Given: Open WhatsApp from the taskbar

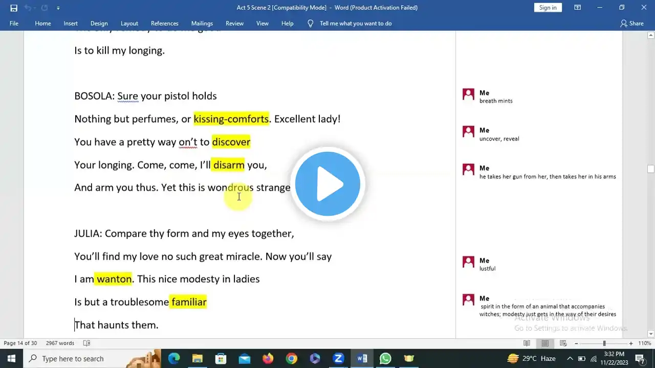Looking at the screenshot, I should coord(385,358).
